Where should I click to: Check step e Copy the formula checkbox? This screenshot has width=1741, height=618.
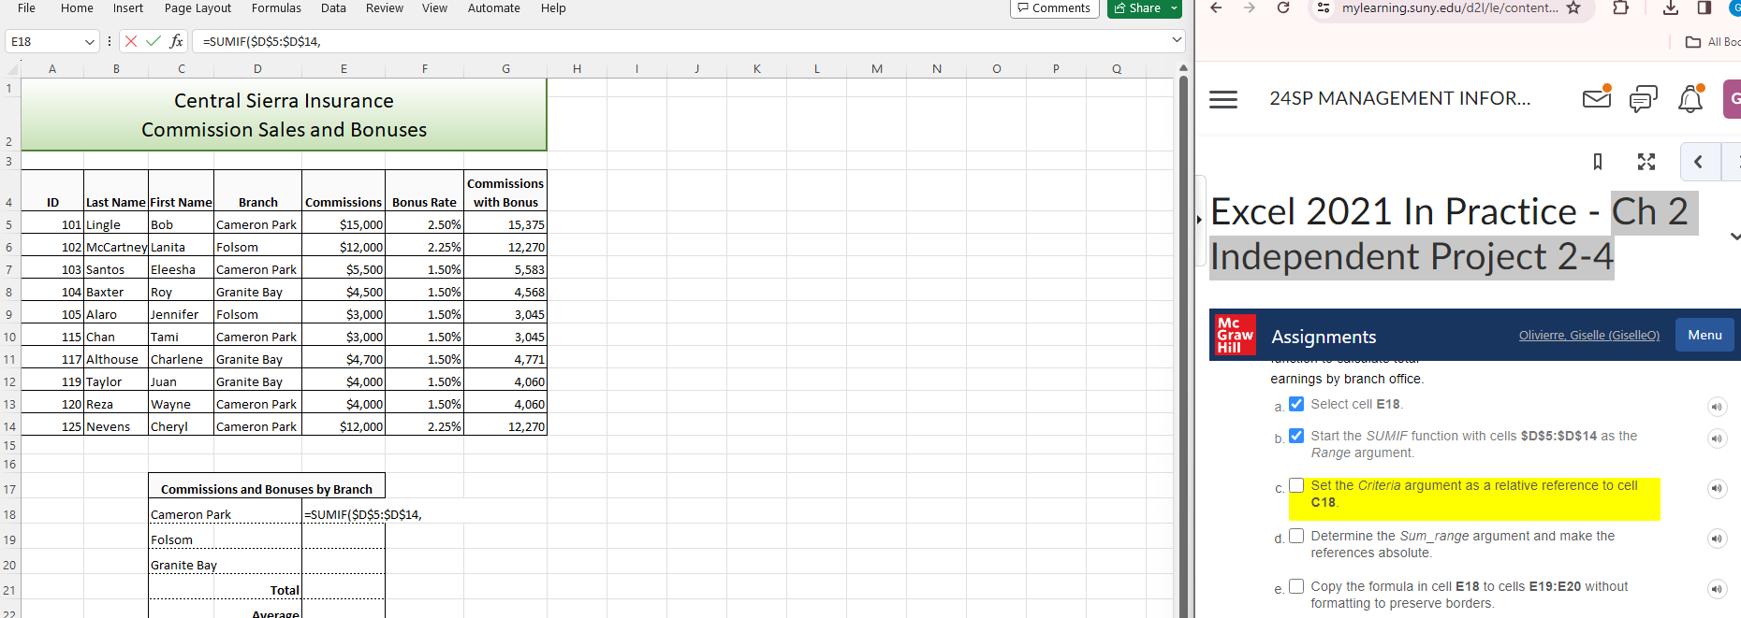point(1296,586)
